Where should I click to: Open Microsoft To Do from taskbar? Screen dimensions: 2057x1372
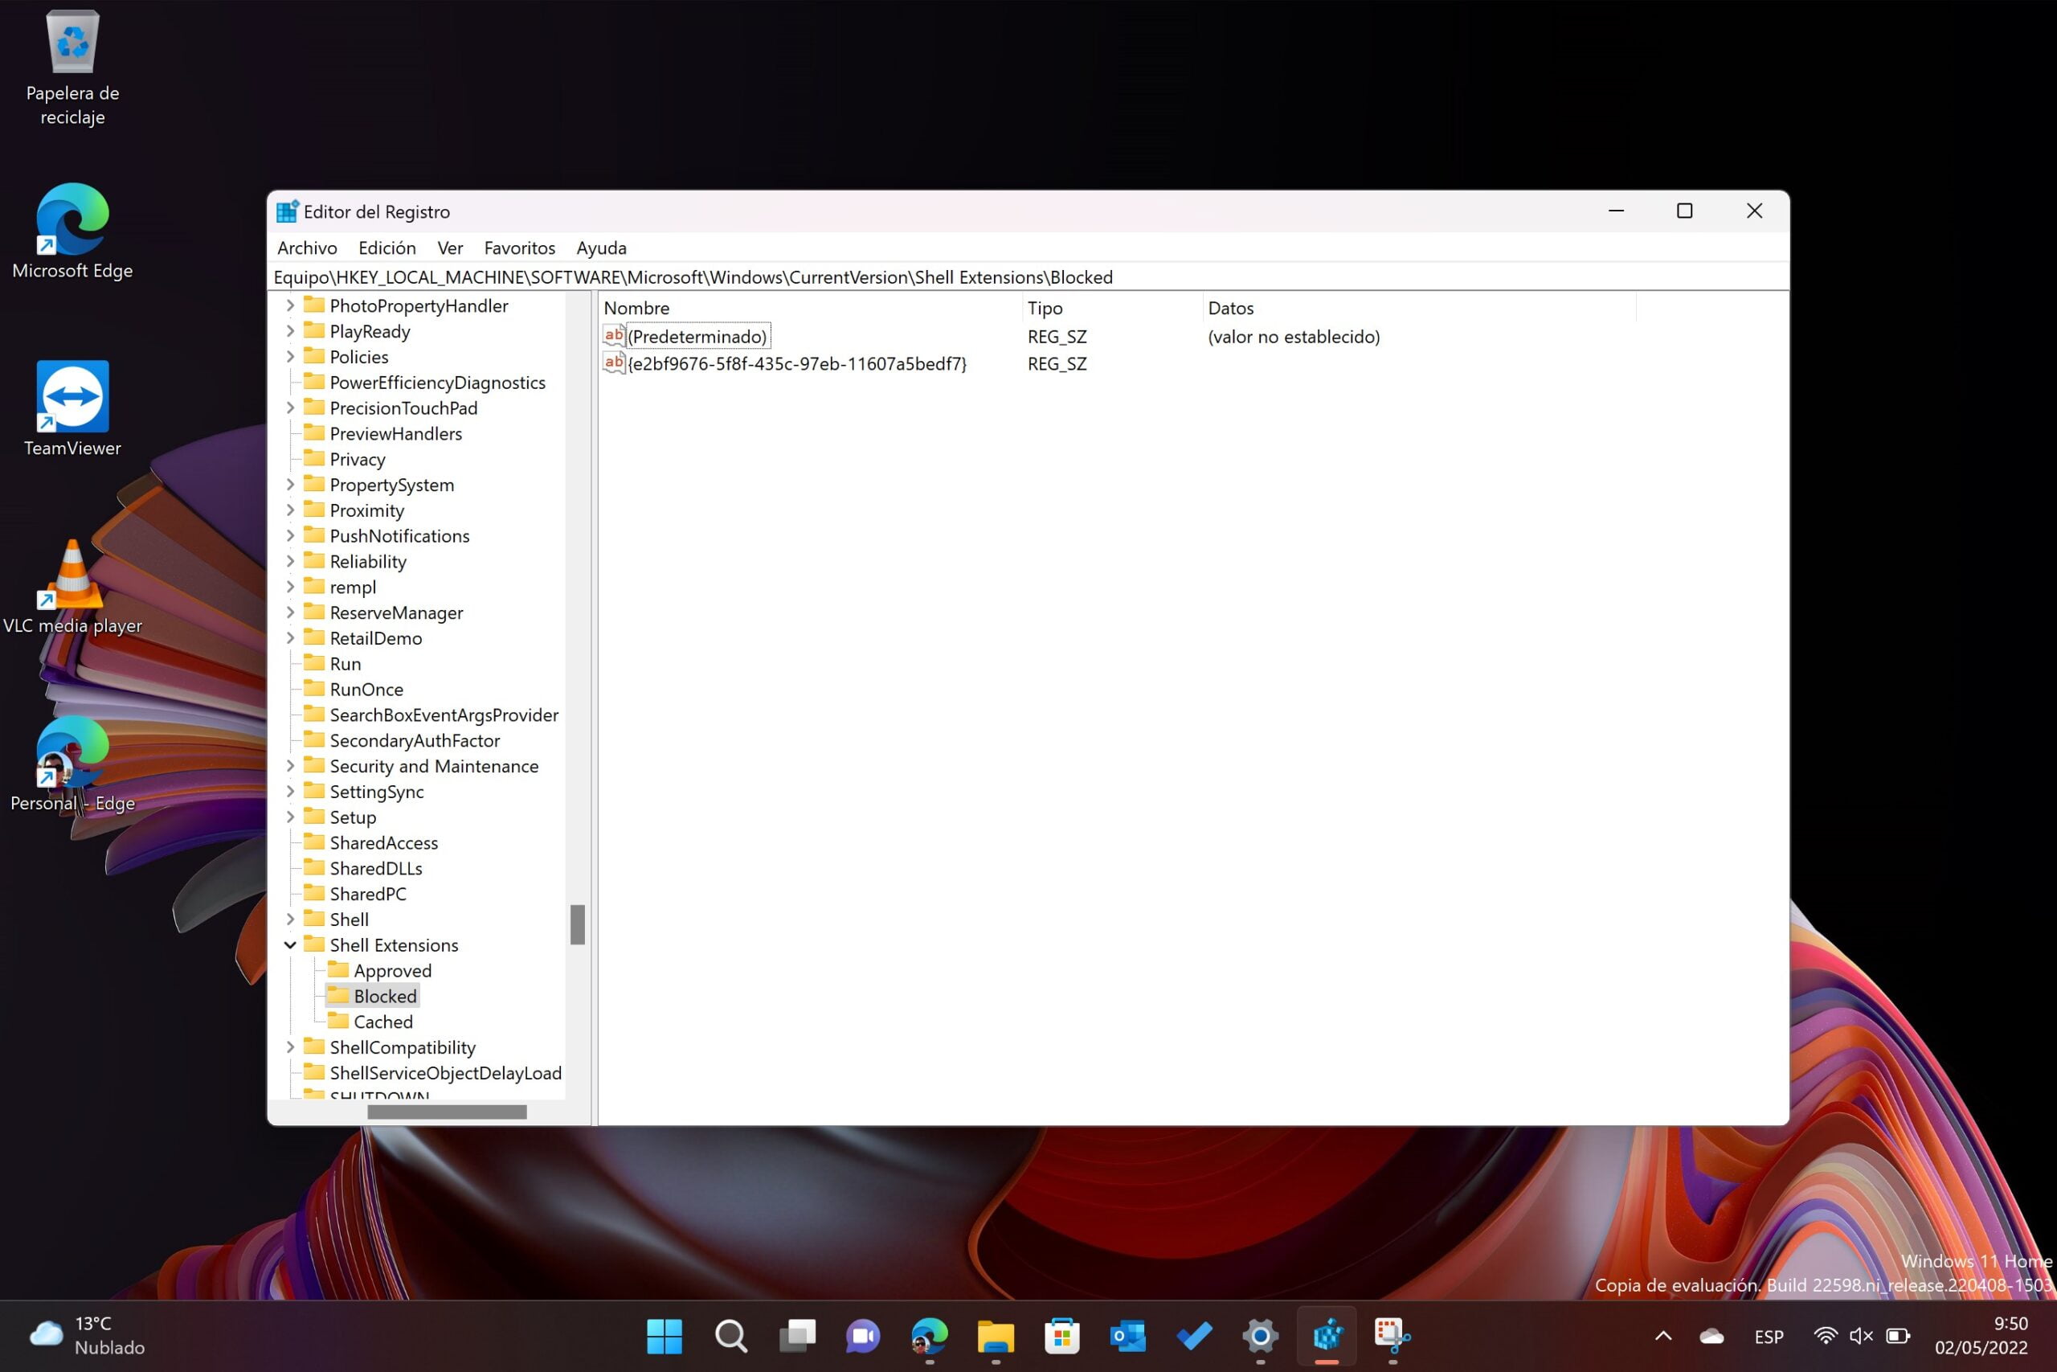(1194, 1336)
